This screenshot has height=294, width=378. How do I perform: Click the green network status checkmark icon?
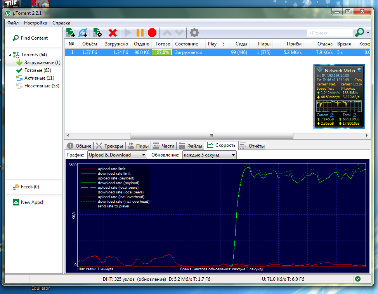pos(357,279)
